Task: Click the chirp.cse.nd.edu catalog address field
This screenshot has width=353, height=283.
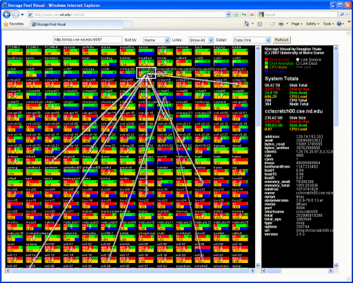Action: pos(88,39)
